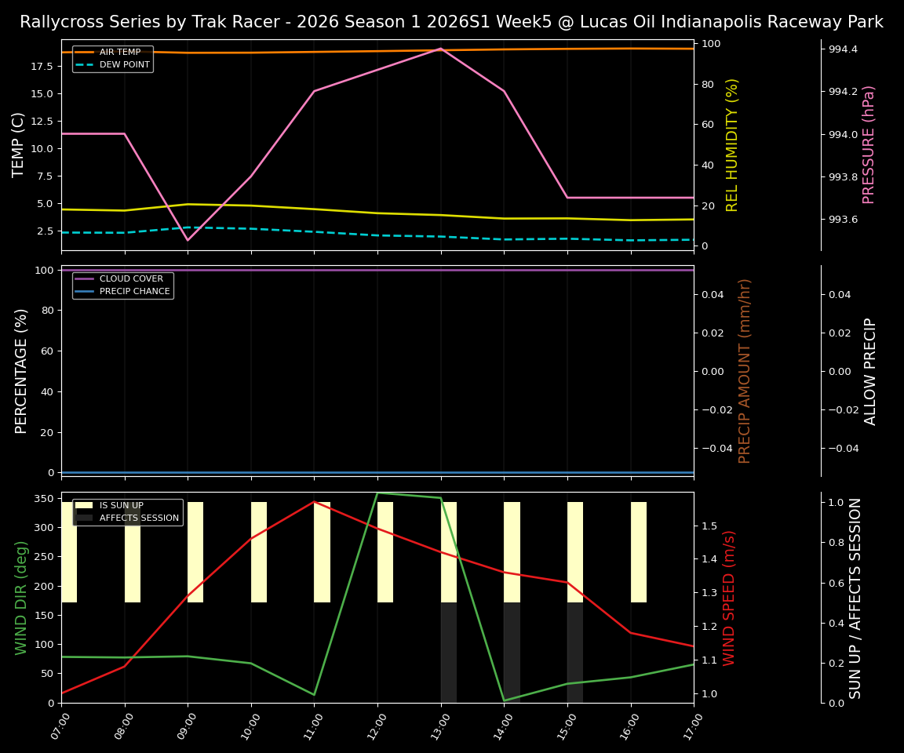Click the chart title mentioning Lucas Oil Indianapolis

point(452,22)
